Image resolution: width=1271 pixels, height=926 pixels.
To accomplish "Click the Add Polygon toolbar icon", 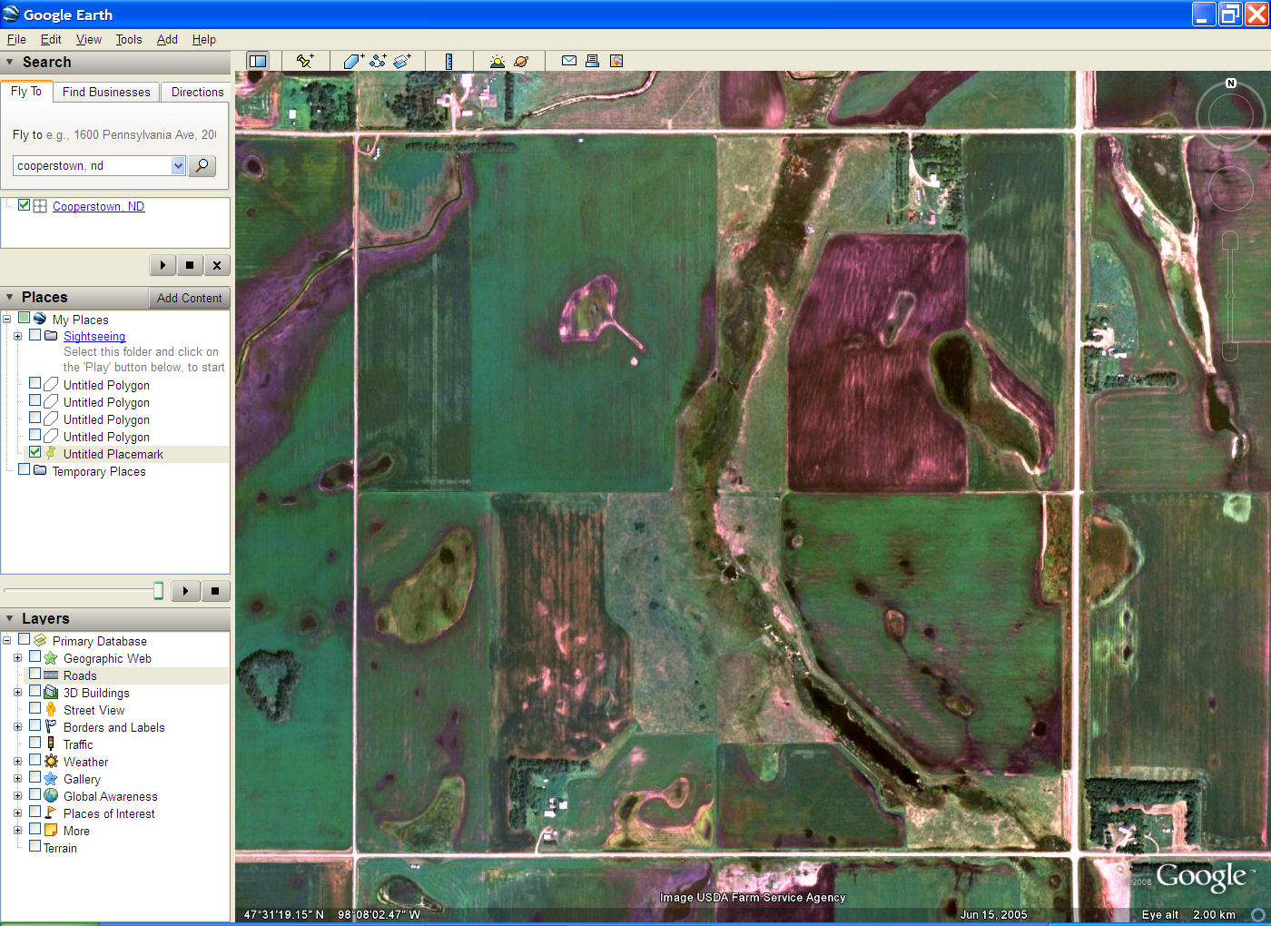I will pyautogui.click(x=353, y=61).
